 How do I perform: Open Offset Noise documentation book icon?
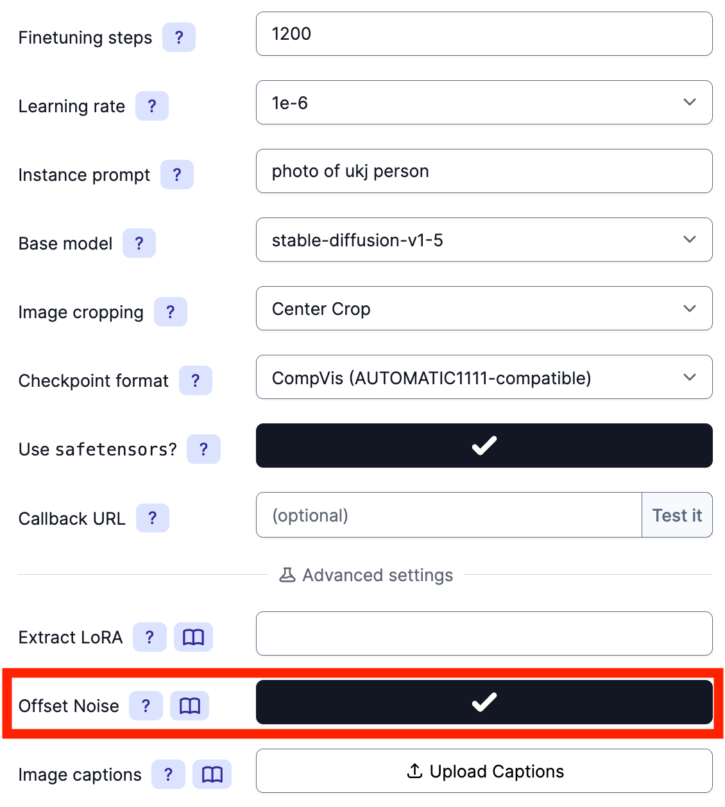click(189, 706)
